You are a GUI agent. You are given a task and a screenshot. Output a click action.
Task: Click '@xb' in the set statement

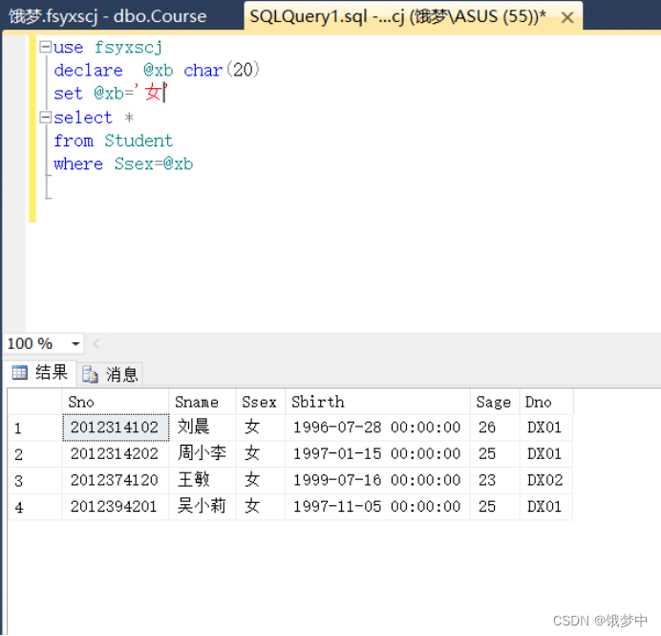click(109, 94)
